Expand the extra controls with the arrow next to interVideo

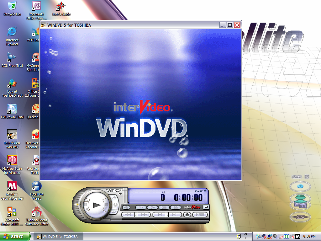click(x=206, y=207)
